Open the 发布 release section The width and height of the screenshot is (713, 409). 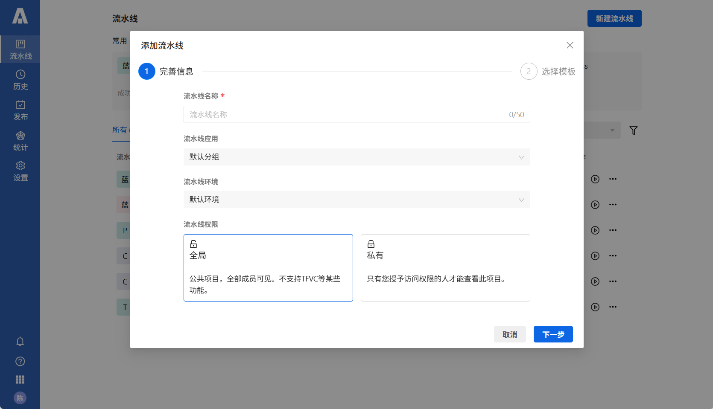(20, 110)
